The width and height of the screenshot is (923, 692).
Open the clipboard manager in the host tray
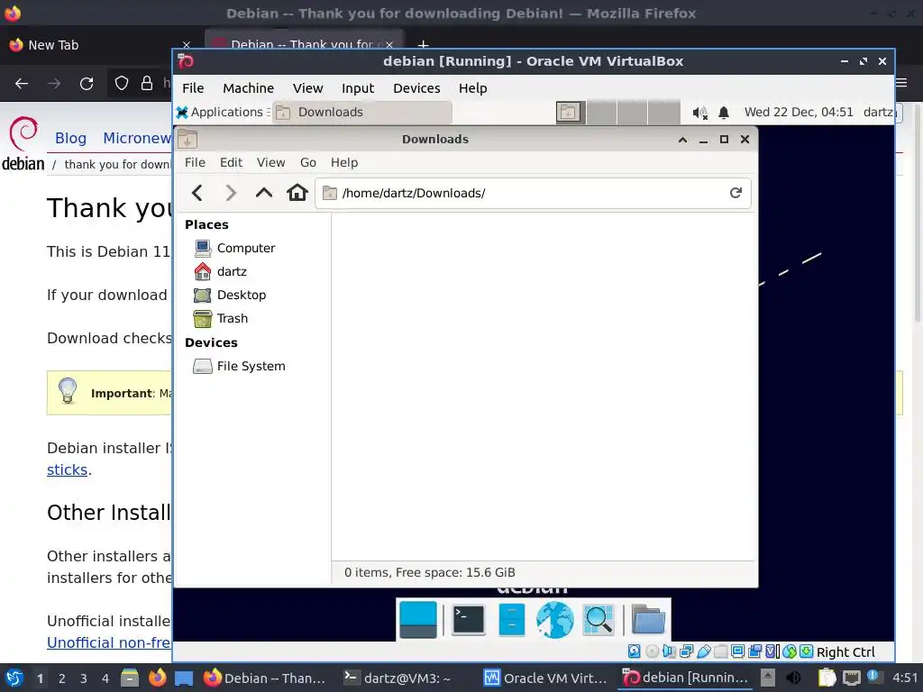click(827, 678)
